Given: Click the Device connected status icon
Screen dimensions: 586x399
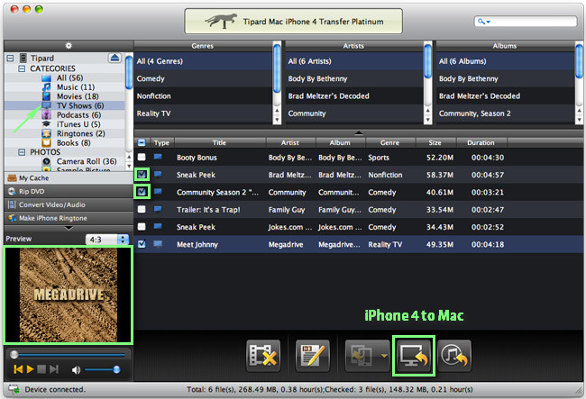Looking at the screenshot, I should pyautogui.click(x=14, y=389).
